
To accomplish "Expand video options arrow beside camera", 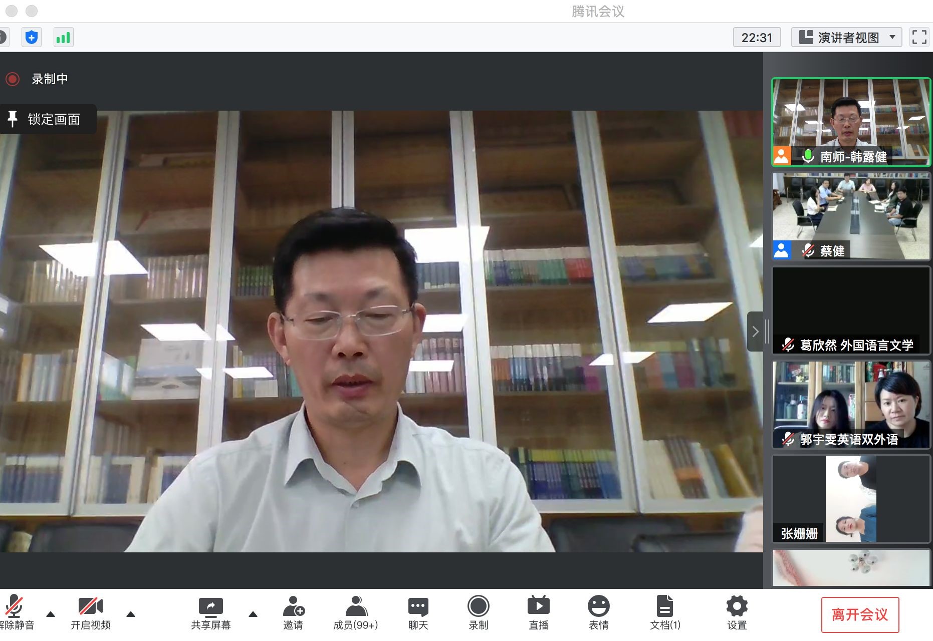I will (131, 614).
